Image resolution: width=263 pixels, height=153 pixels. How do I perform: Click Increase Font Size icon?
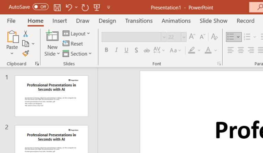(192, 36)
